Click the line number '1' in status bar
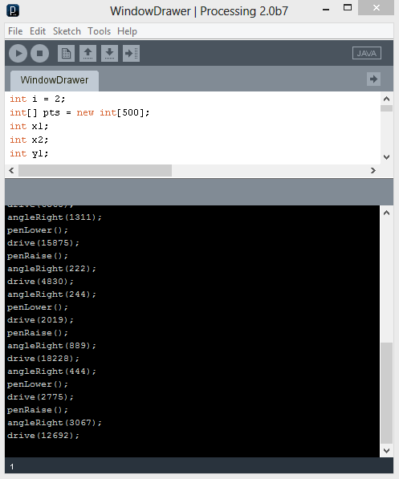This screenshot has width=399, height=479. click(12, 466)
